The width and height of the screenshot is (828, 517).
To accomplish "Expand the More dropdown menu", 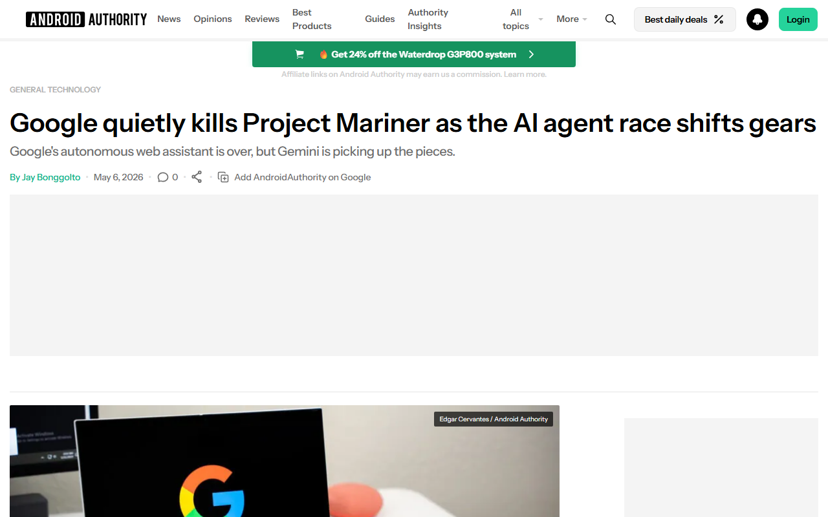I will point(572,19).
